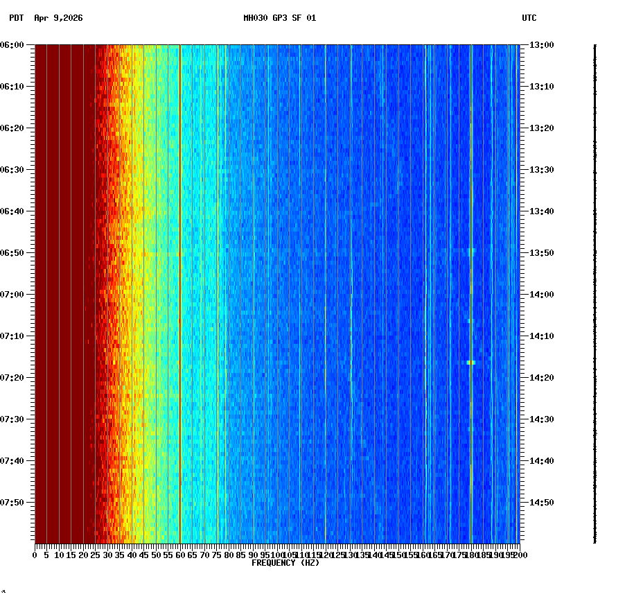Click the FREQUENCY (HZ) axis label

[x=285, y=562]
